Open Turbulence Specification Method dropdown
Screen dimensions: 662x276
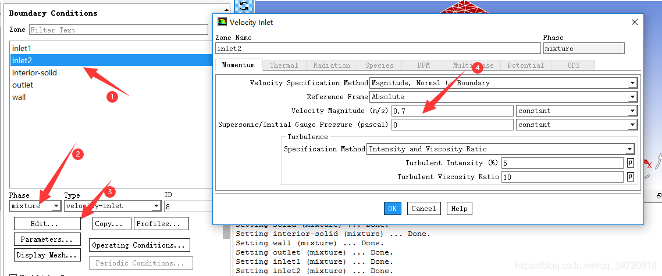(501, 149)
